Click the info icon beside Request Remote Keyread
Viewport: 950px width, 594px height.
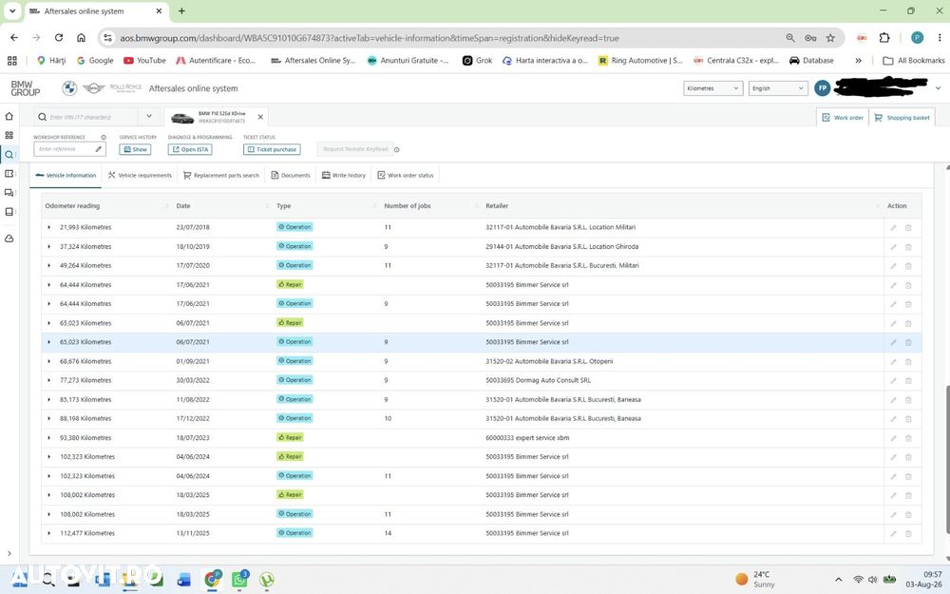[x=397, y=150]
